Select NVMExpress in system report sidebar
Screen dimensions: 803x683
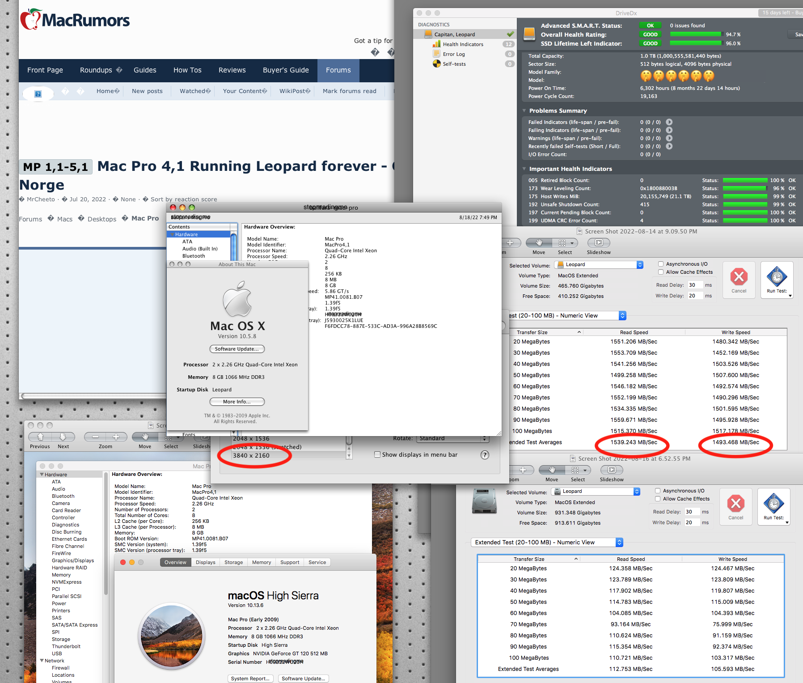pyautogui.click(x=67, y=582)
